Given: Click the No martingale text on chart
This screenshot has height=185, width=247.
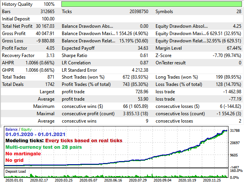Looking at the screenshot, I should 23,153.
